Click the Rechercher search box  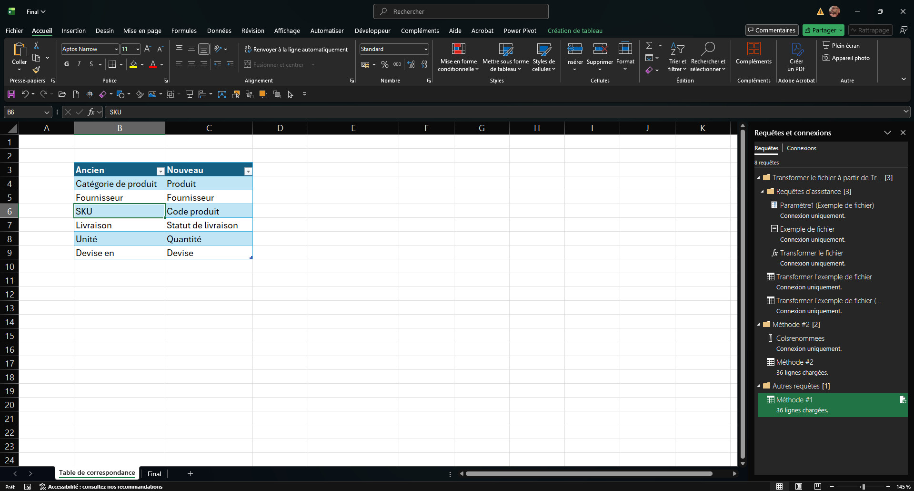(461, 11)
